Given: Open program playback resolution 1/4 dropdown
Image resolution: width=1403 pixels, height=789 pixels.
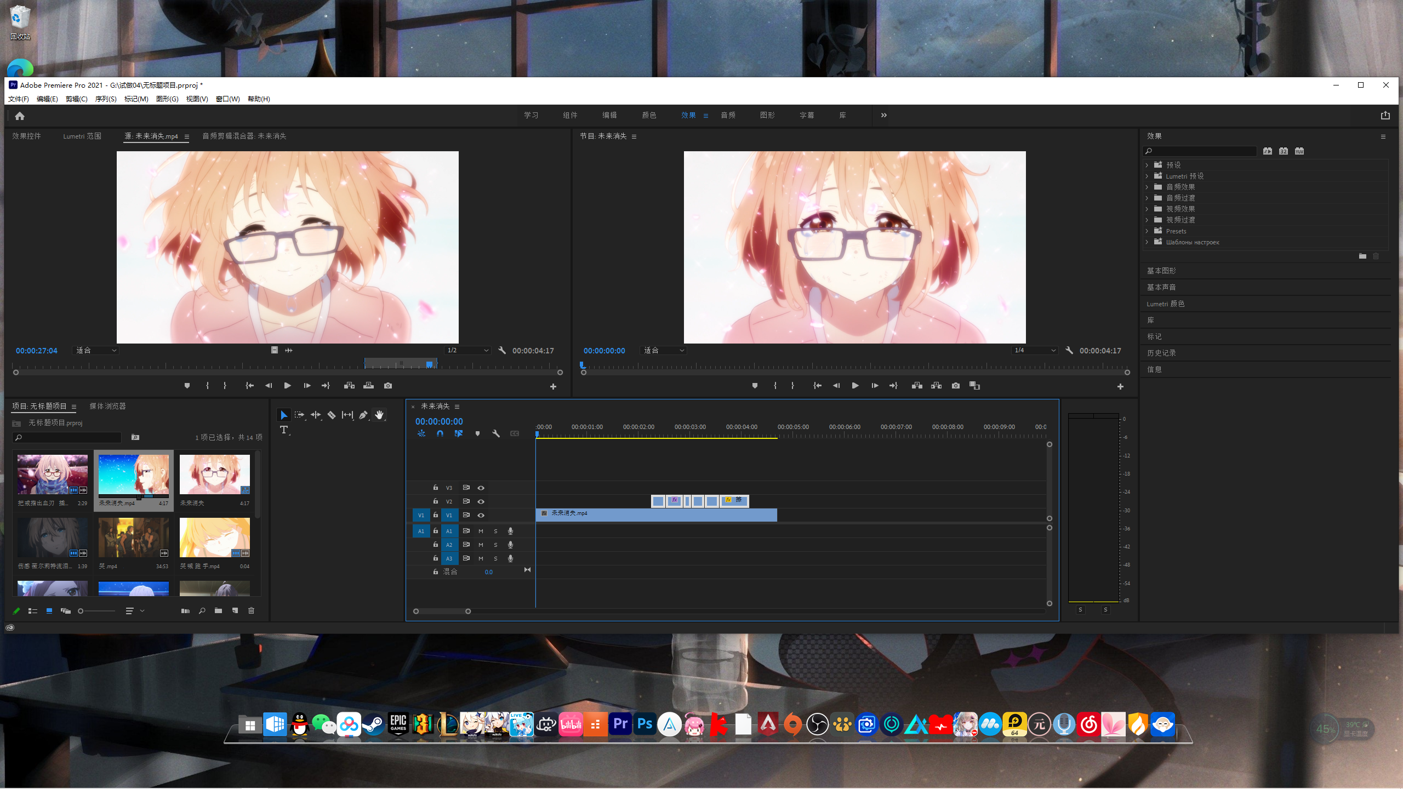Looking at the screenshot, I should pos(1034,350).
